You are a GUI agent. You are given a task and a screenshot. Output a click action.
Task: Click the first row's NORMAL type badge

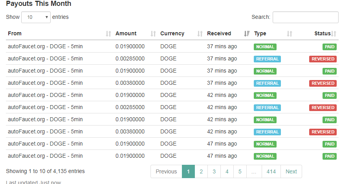click(265, 47)
